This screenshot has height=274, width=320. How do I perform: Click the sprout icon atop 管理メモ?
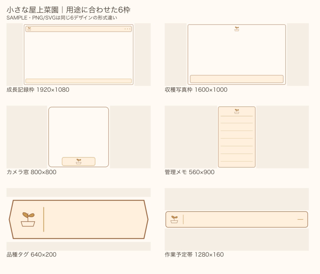coord(237,111)
